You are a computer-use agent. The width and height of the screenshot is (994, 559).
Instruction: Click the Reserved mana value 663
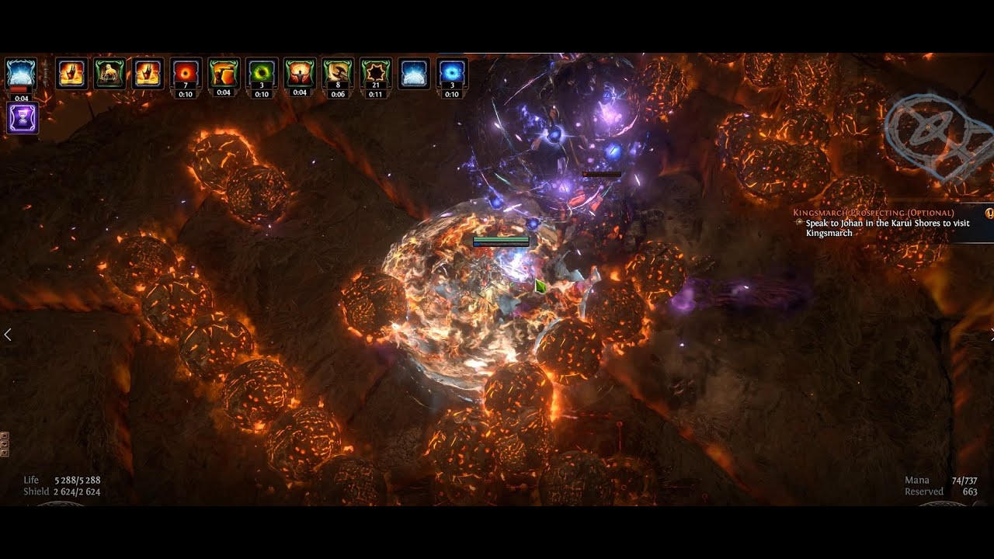click(x=970, y=492)
